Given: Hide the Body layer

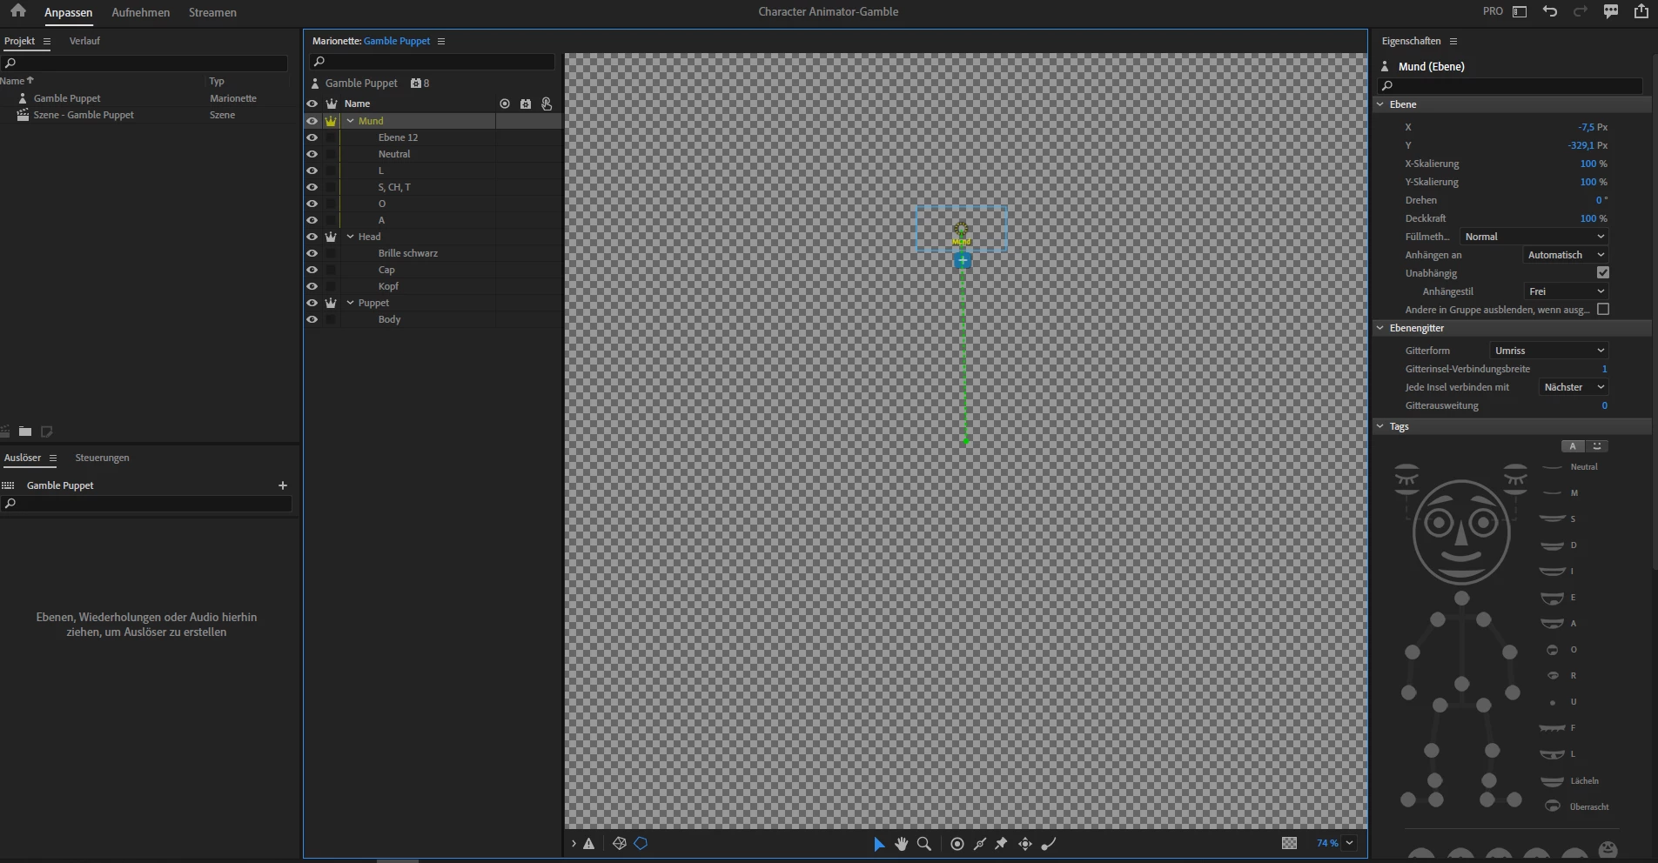Looking at the screenshot, I should 312,319.
